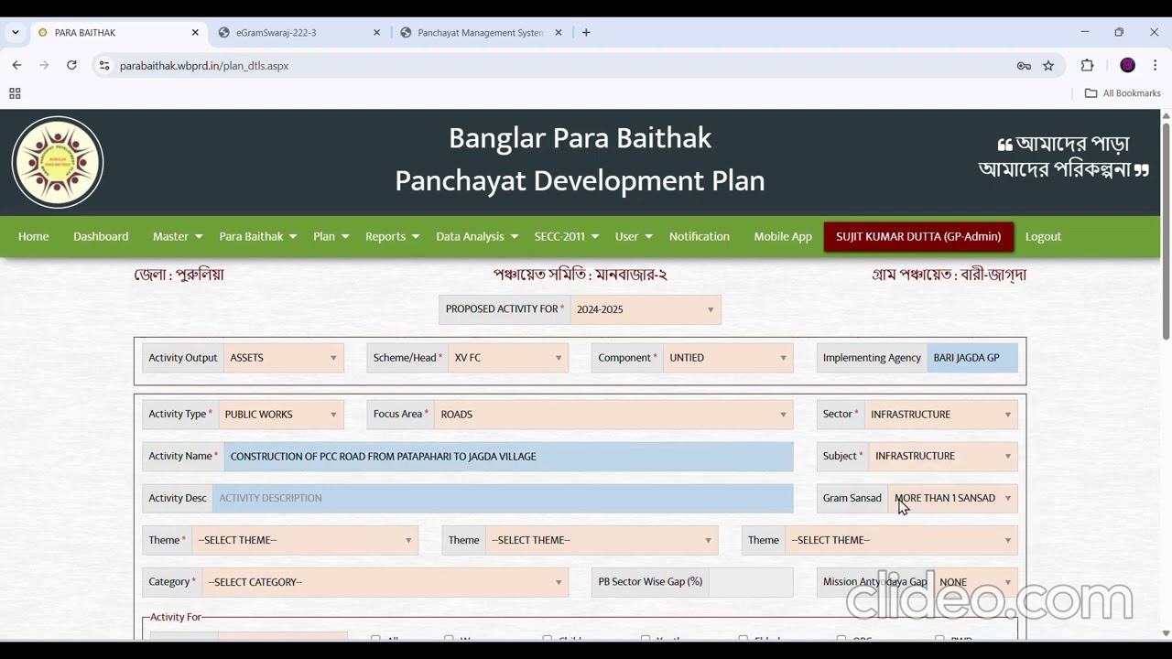
Task: Open the tab search dropdown arrow
Action: coord(16,32)
